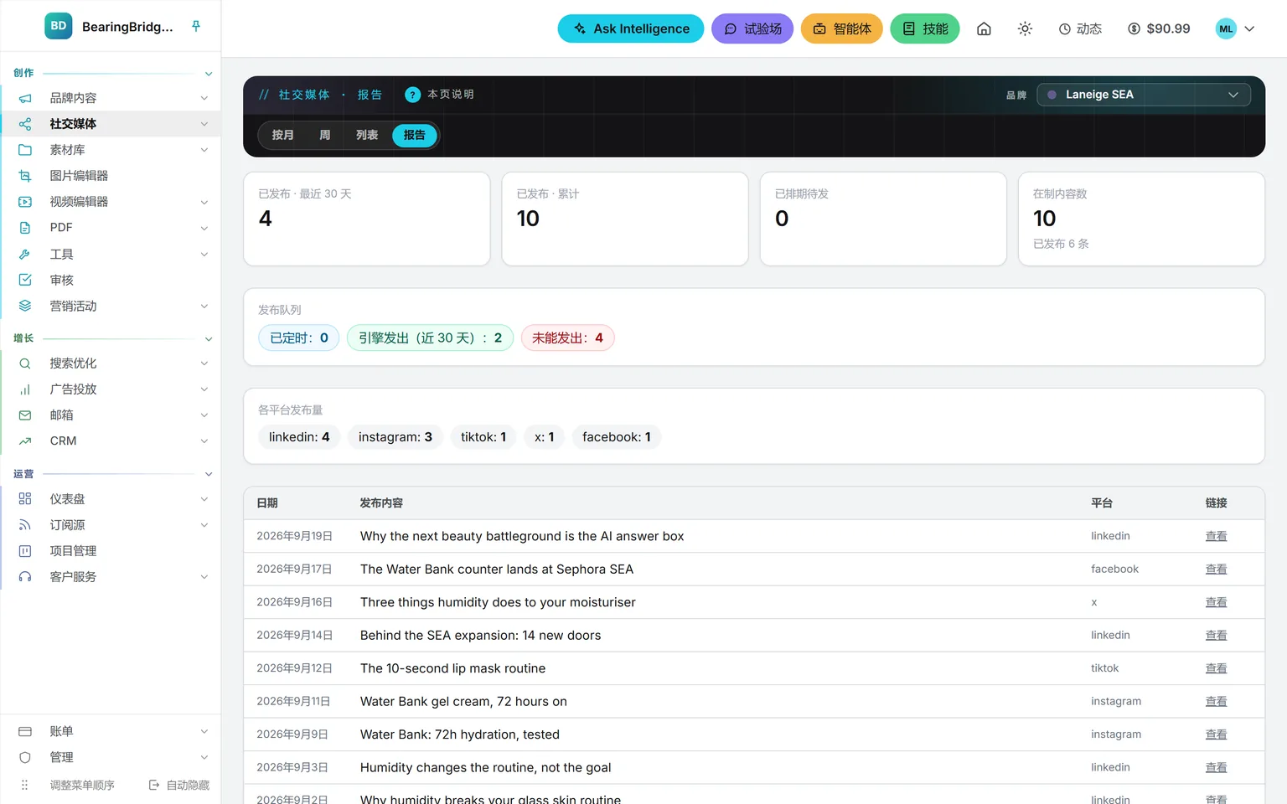Collapse the 创作 sidebar section
Viewport: 1287px width, 804px height.
(209, 74)
